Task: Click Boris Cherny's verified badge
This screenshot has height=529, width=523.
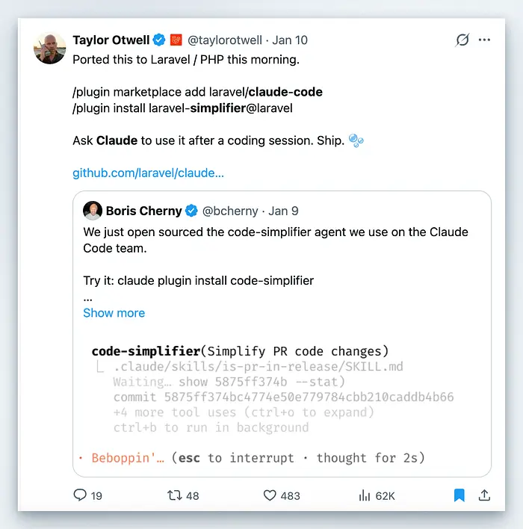Action: coord(191,211)
